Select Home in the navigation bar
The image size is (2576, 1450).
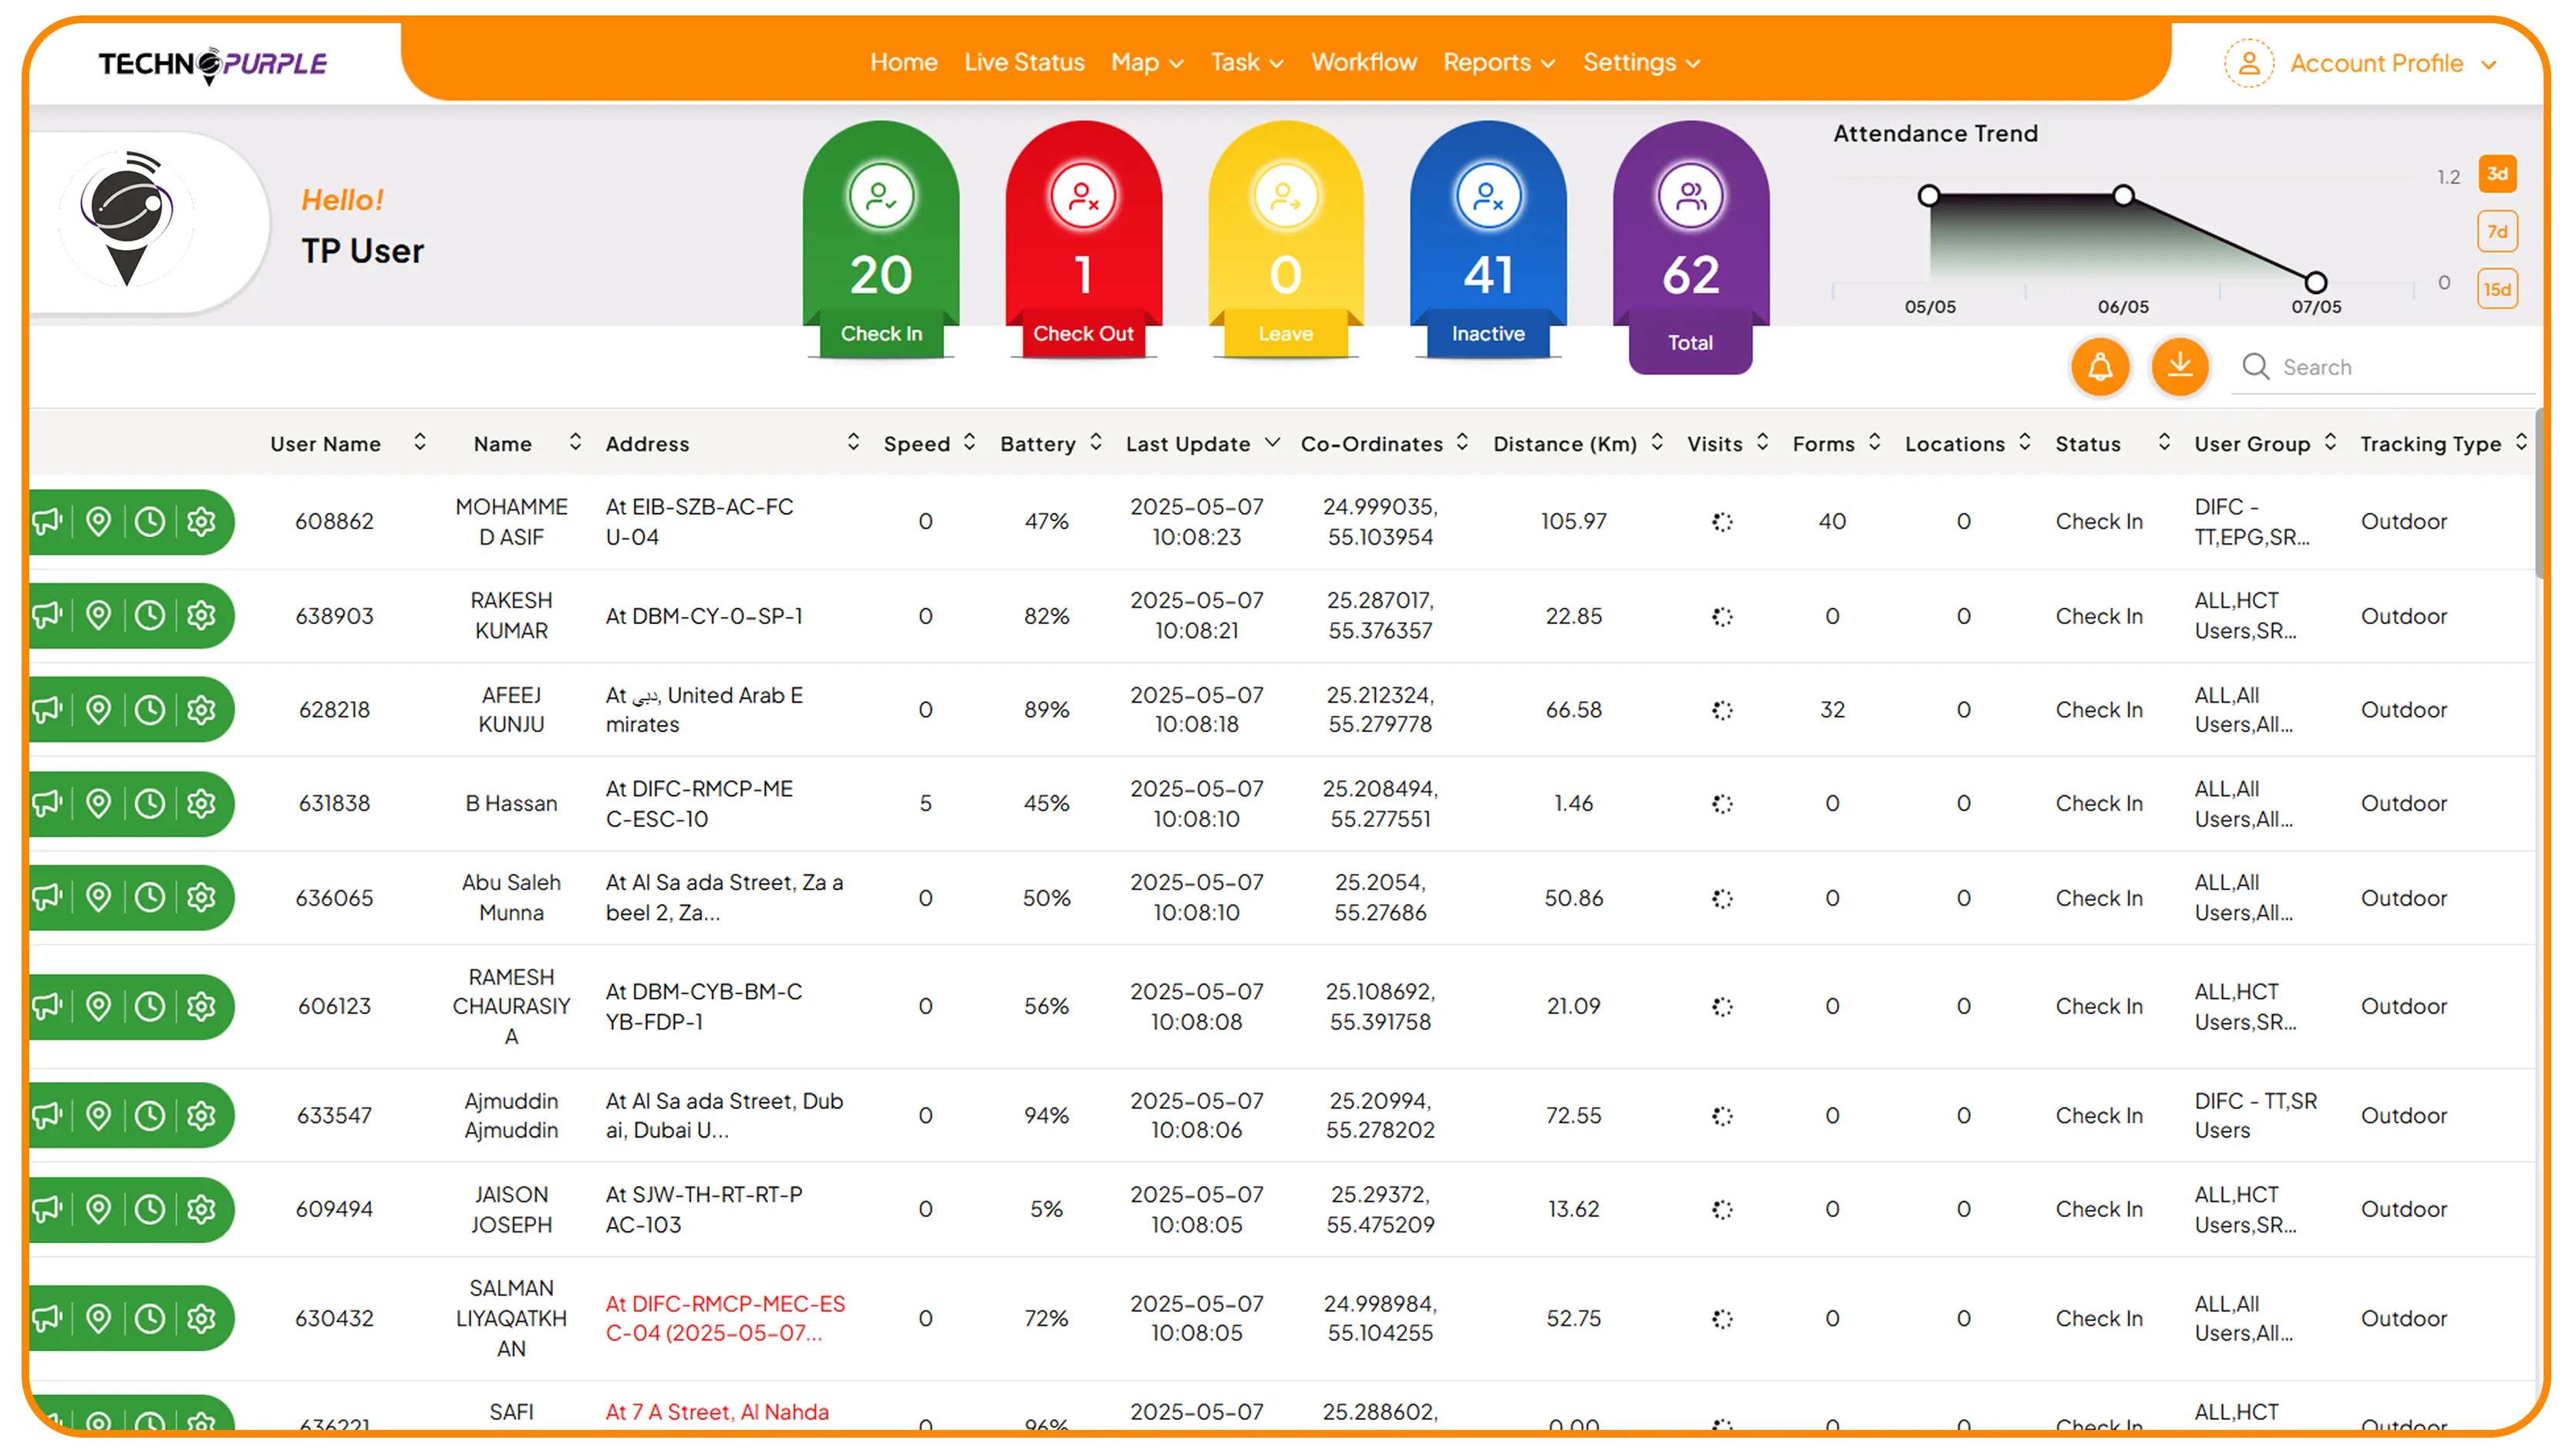903,62
